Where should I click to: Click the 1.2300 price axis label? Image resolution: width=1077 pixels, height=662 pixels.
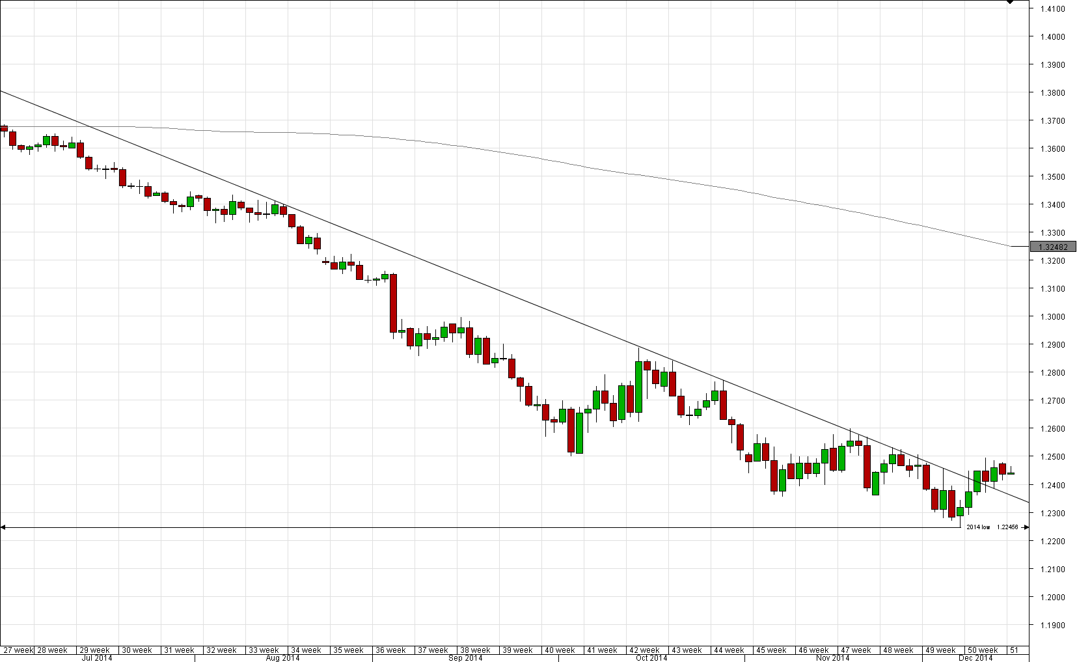tap(1052, 513)
